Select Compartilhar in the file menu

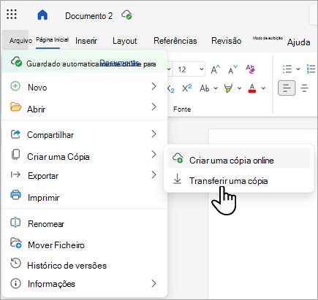(x=84, y=134)
